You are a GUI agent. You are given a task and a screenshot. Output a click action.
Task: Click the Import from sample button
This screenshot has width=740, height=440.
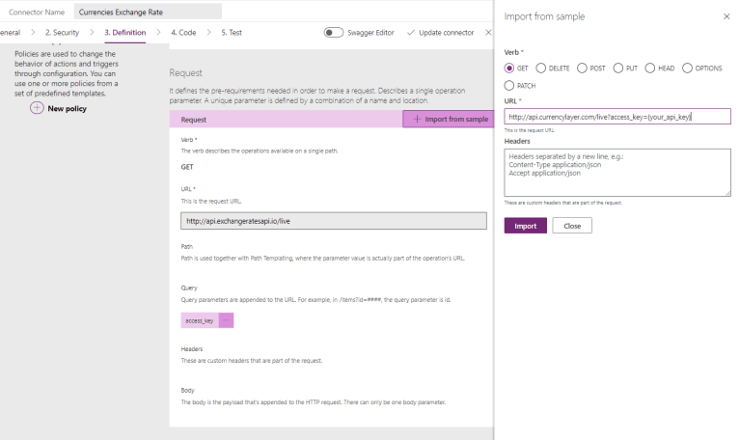click(449, 119)
